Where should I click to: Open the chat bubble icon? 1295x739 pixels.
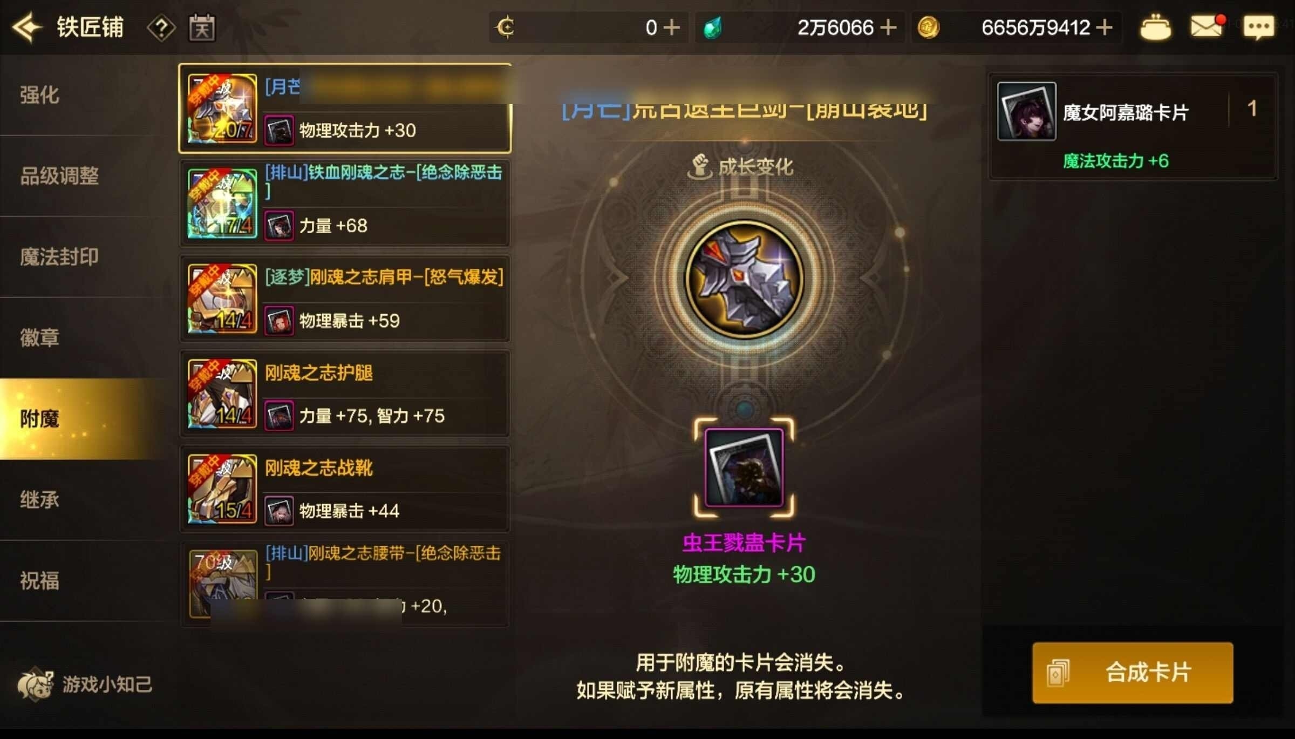(x=1258, y=27)
